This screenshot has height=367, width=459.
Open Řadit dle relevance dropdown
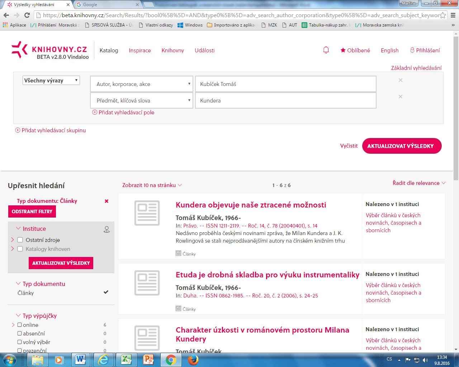tap(419, 183)
